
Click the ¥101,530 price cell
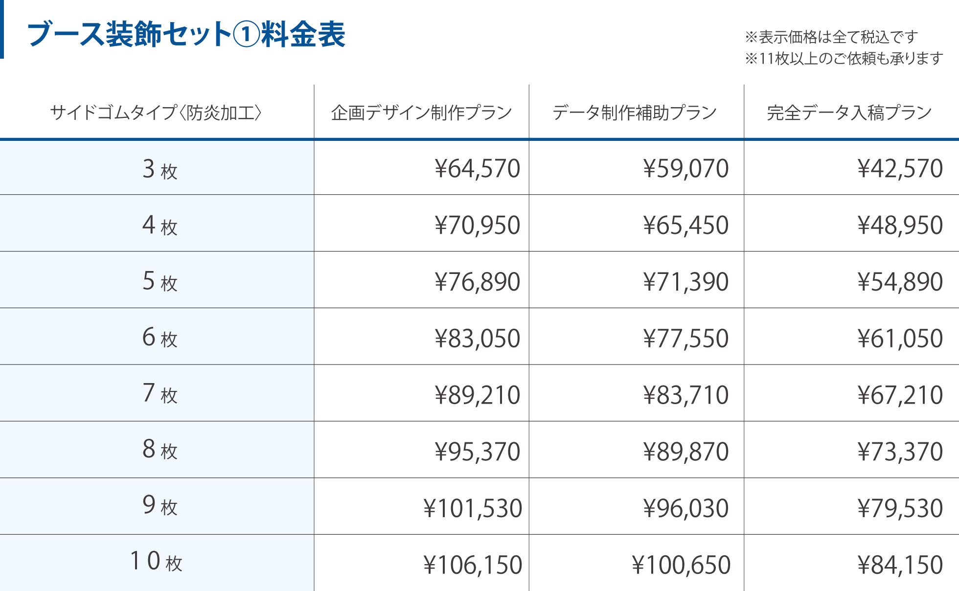(x=473, y=508)
